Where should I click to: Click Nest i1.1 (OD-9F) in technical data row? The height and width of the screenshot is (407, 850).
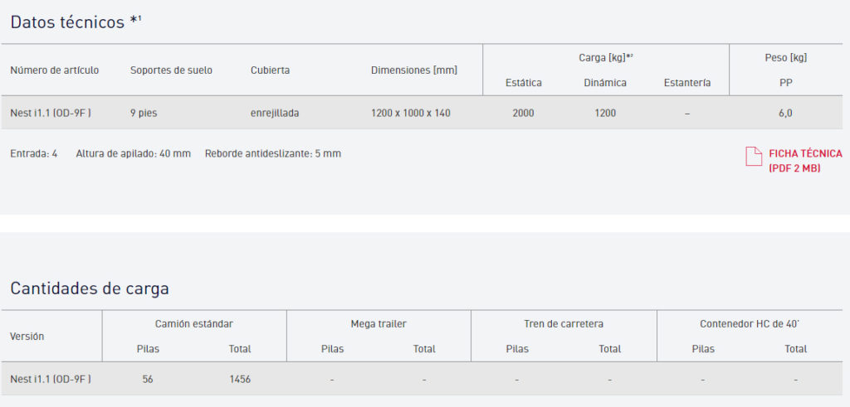point(51,113)
